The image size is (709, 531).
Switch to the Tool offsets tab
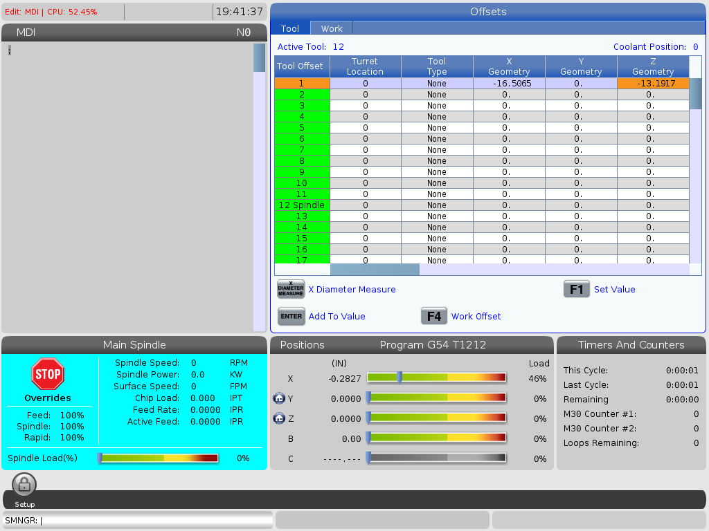click(290, 28)
